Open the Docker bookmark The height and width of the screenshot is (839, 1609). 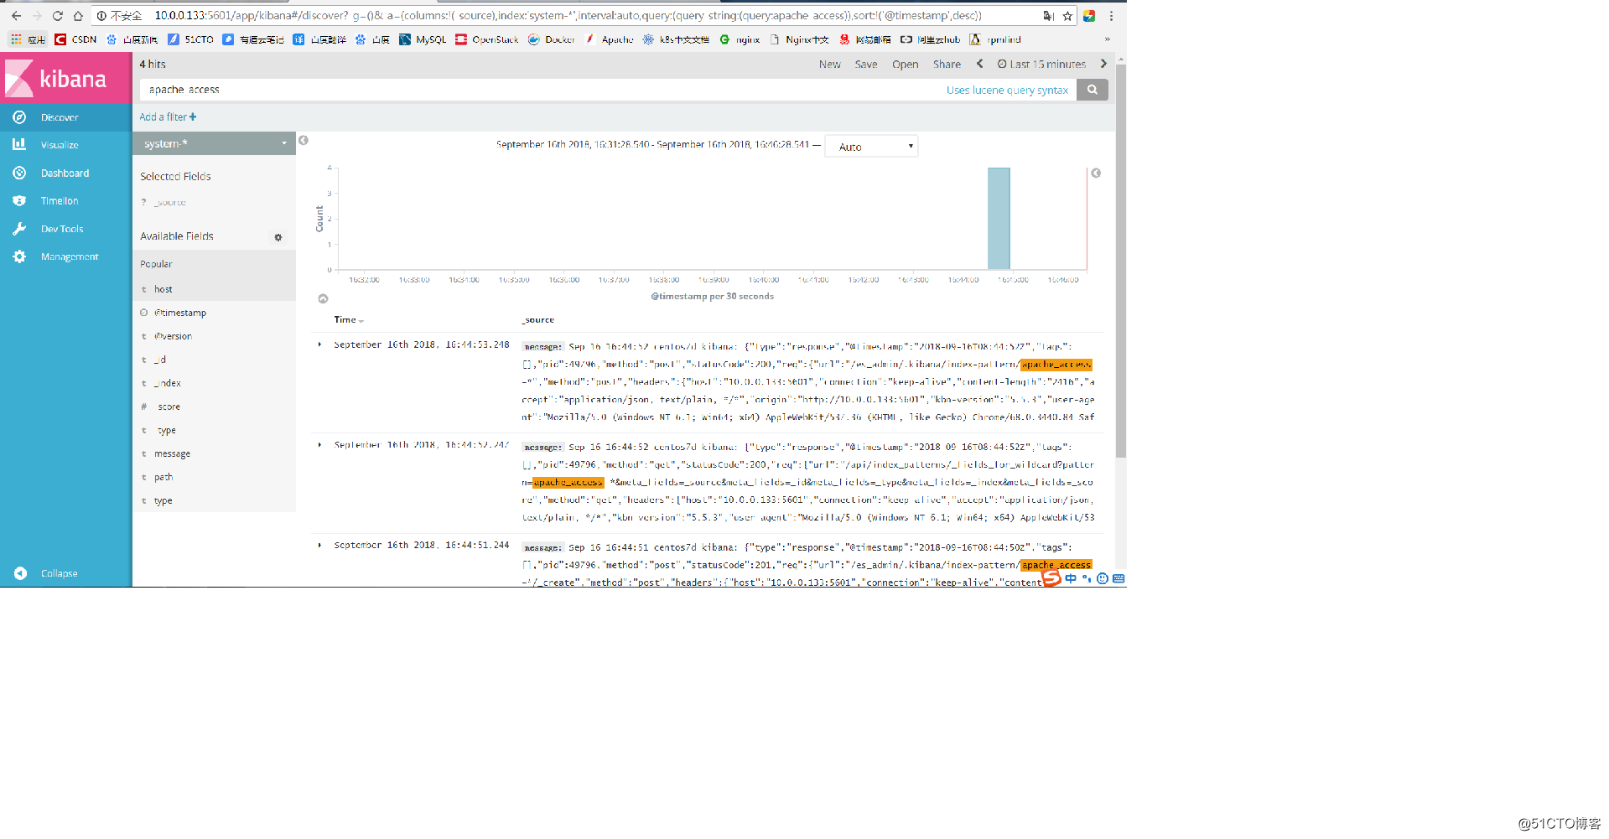[552, 39]
